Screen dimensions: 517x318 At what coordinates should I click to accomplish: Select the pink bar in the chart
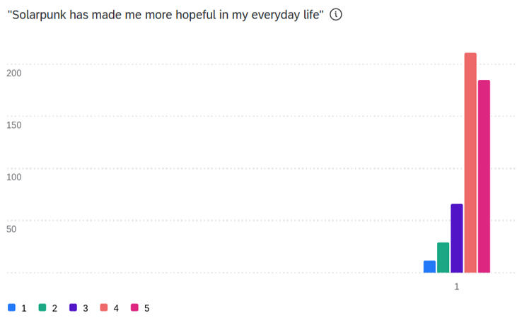484,176
